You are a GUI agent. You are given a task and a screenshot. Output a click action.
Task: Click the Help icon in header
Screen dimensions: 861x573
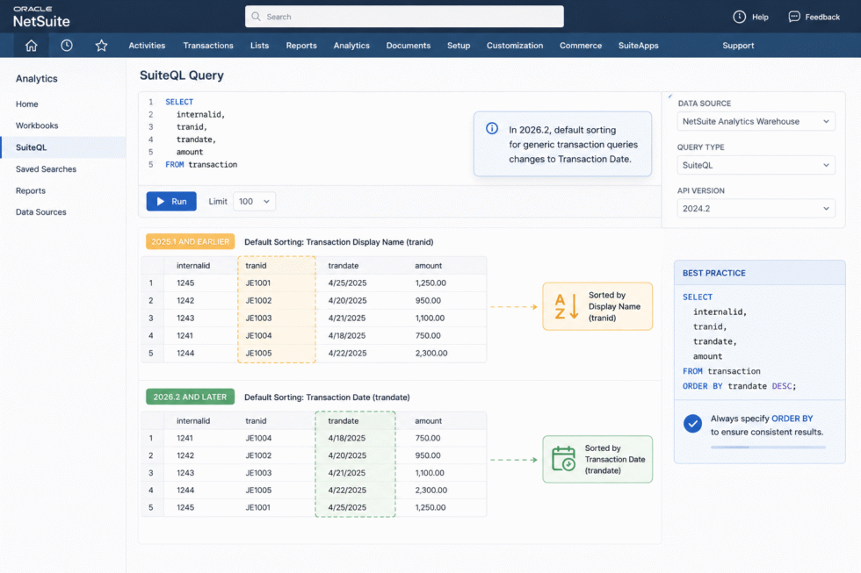pyautogui.click(x=739, y=17)
